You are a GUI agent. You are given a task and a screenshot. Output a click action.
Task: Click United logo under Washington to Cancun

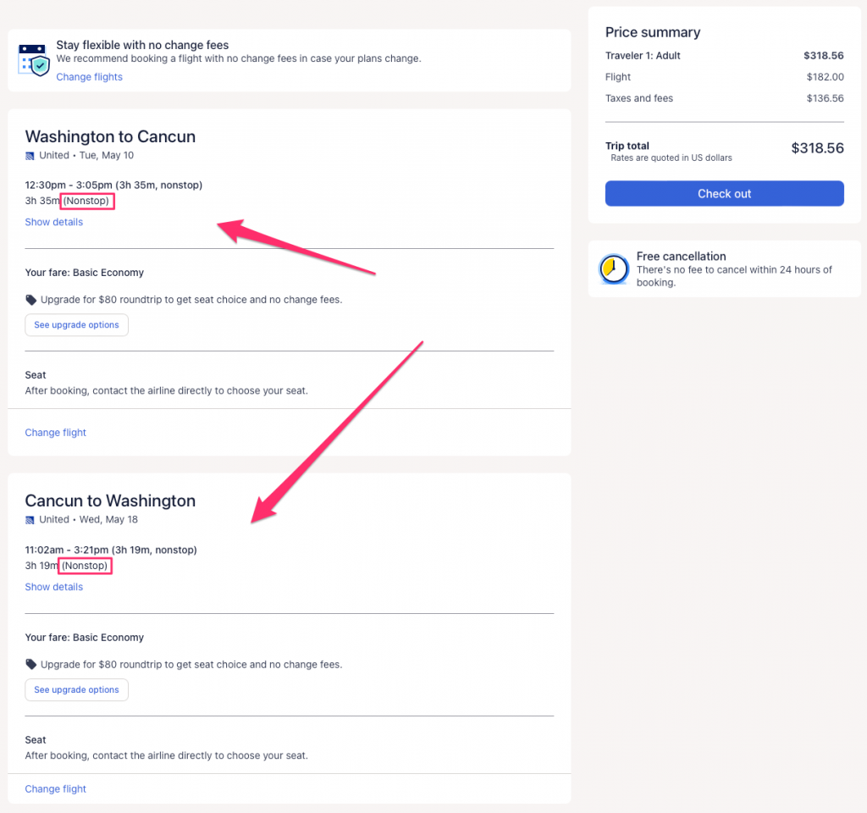click(30, 156)
